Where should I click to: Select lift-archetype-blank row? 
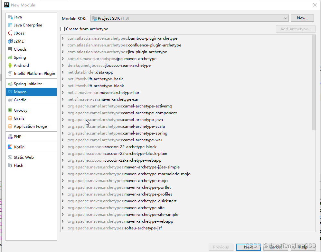click(186, 86)
